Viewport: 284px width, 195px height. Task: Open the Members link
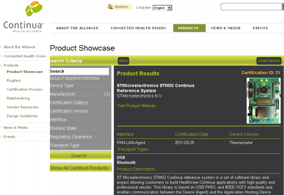tap(121, 7)
